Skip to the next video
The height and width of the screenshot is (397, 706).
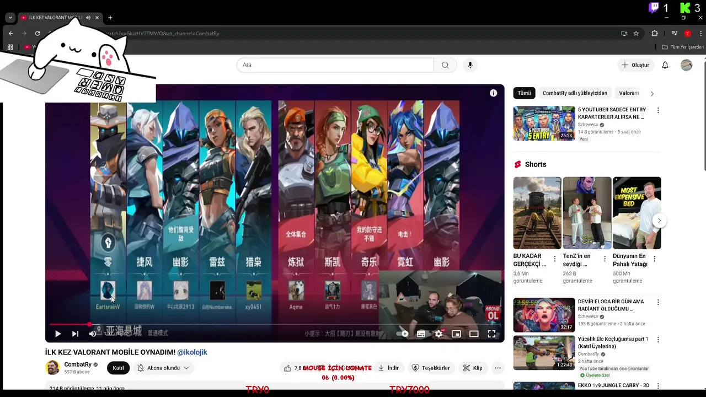(75, 334)
